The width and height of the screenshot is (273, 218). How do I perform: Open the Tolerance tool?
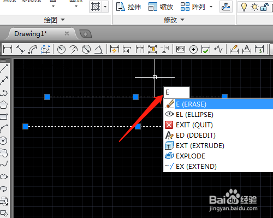coord(181,49)
